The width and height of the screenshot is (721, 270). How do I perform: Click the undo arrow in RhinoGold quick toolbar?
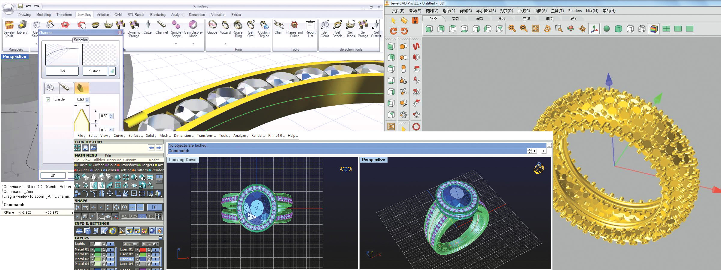(29, 6)
